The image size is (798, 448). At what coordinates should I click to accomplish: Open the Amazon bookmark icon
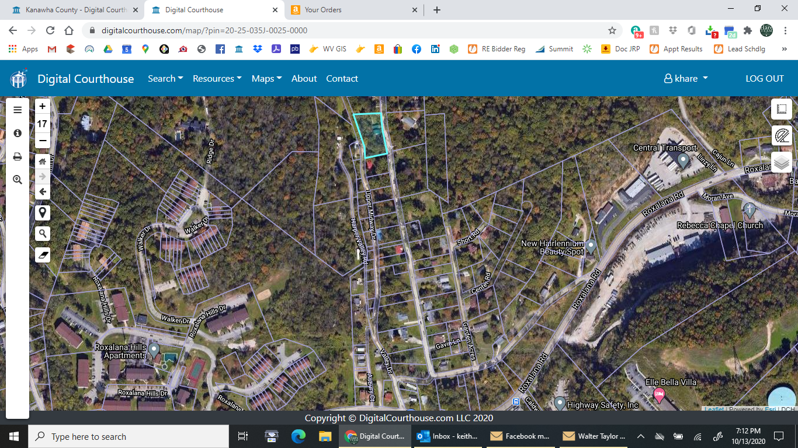pyautogui.click(x=379, y=49)
